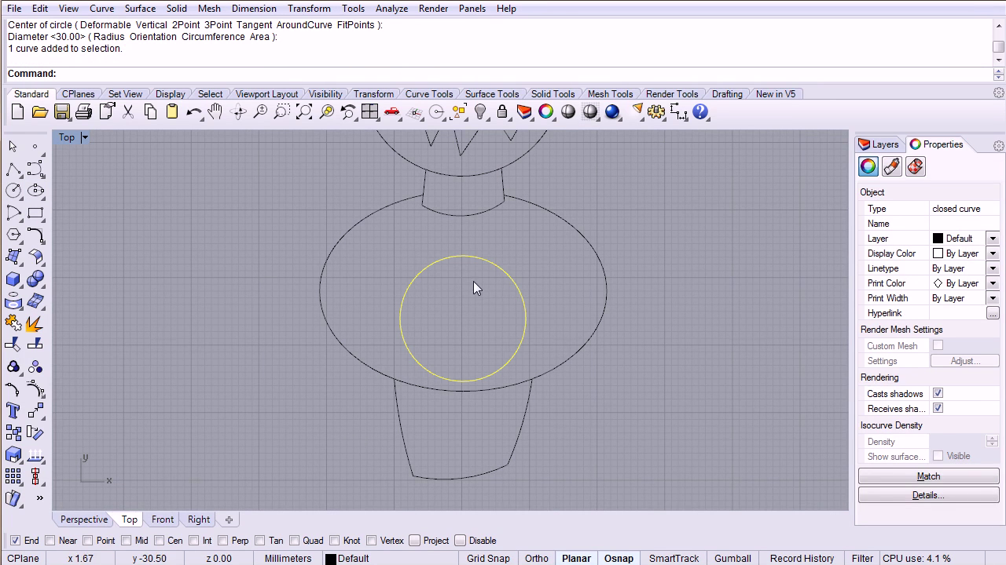Toggle the Disable osnap checkbox
1006x565 pixels.
tap(461, 541)
